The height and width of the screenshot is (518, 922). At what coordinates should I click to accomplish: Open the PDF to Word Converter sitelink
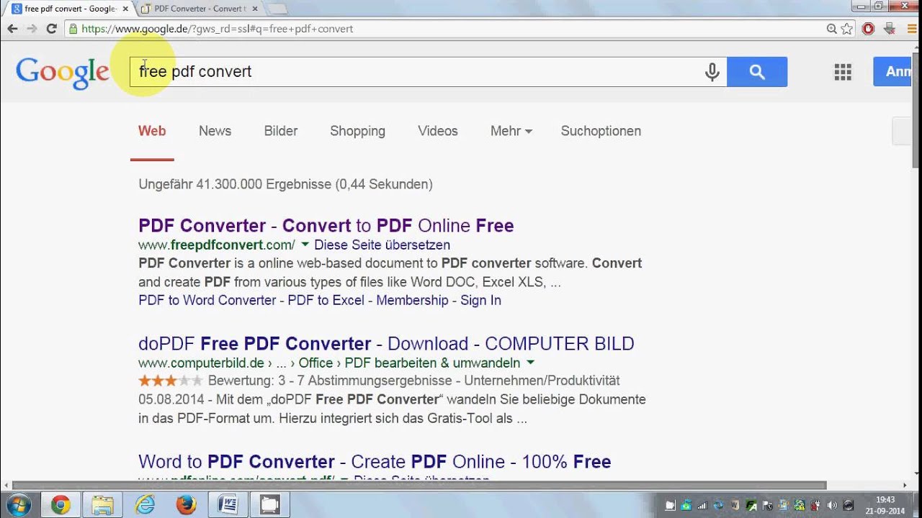point(207,300)
